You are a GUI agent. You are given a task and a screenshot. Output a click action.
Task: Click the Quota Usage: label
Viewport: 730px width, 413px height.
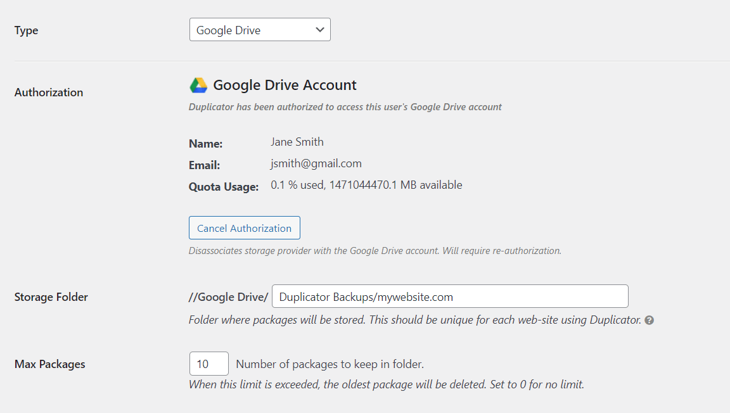tap(224, 187)
